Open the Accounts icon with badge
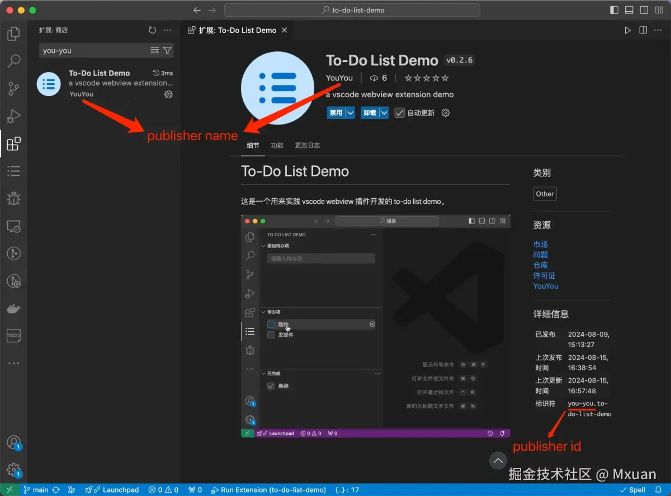 (x=13, y=443)
